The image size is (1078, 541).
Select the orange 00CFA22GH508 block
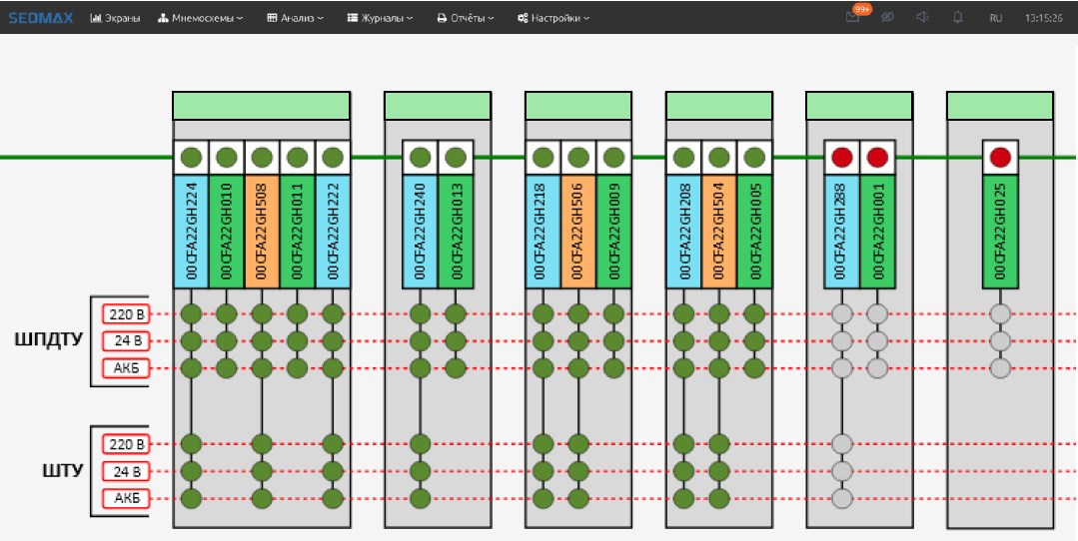click(262, 232)
